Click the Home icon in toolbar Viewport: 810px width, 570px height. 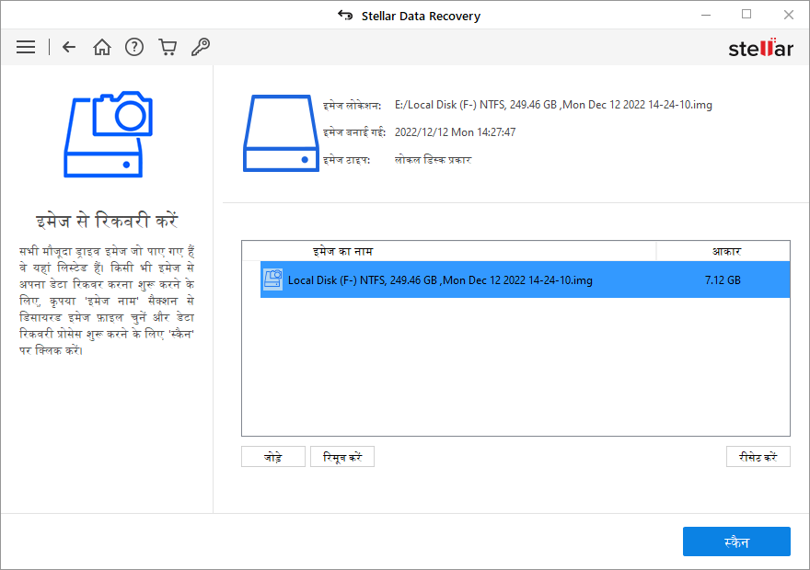(102, 47)
